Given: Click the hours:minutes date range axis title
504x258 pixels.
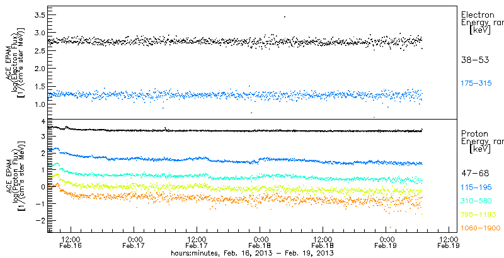Looking at the screenshot, I should coord(252,253).
